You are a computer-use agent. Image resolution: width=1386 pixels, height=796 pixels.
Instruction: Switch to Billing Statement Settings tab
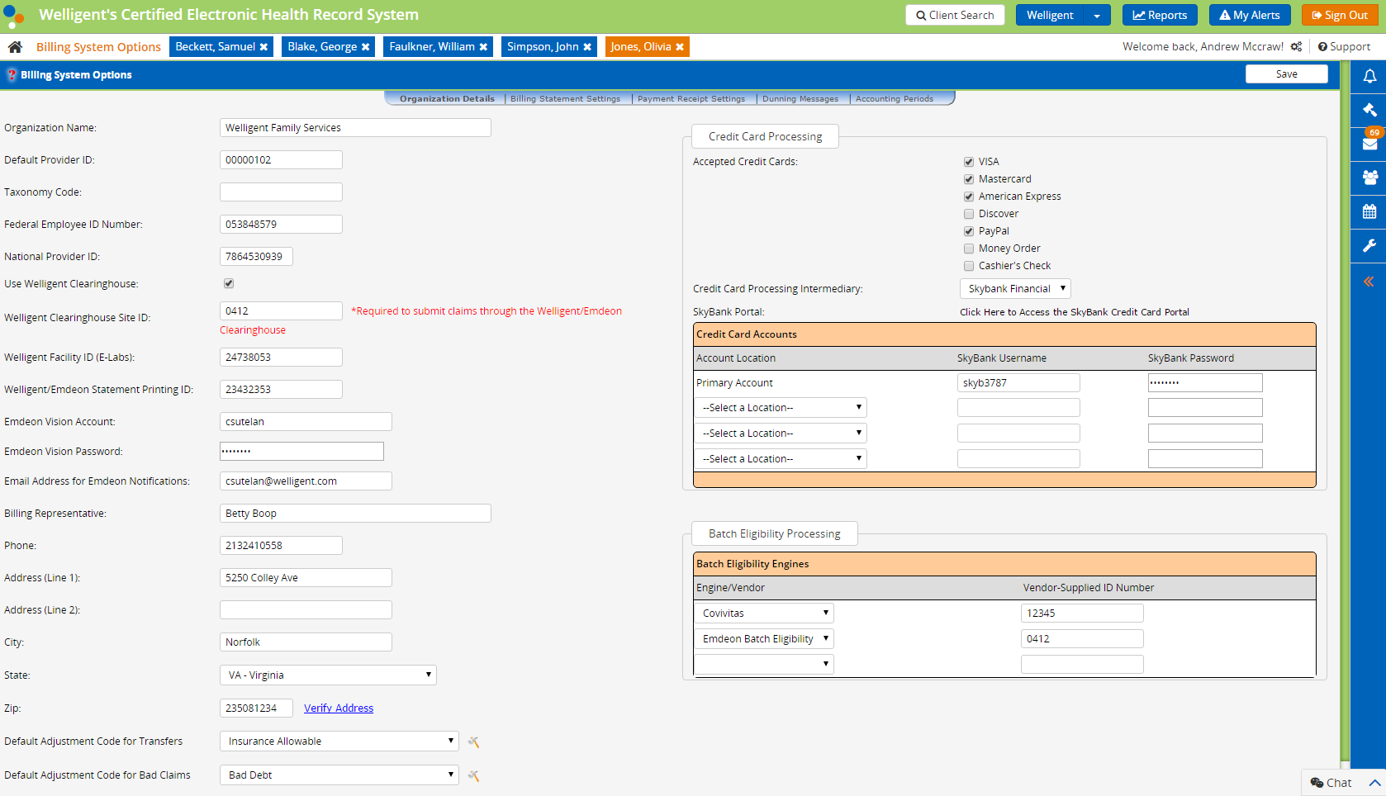click(565, 99)
